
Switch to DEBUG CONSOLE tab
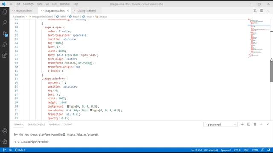point(36,125)
